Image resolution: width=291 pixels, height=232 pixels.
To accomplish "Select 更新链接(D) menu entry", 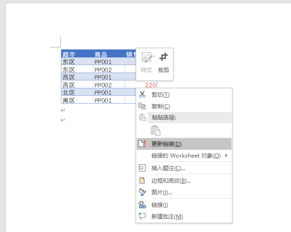I will pos(184,144).
